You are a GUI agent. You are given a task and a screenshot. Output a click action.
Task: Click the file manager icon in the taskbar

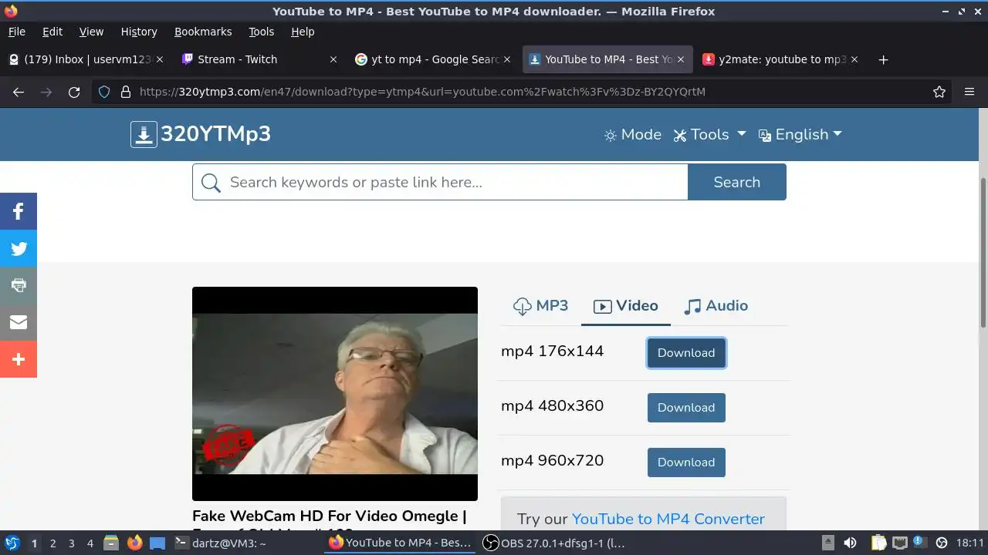[x=111, y=543]
